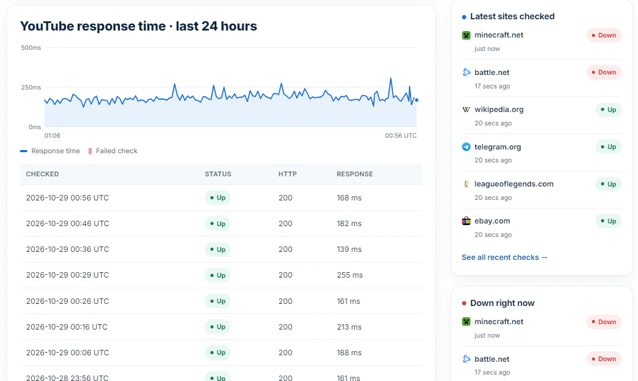
Task: Click minecraft.net's Down badge in Latest sites checked
Action: (604, 35)
